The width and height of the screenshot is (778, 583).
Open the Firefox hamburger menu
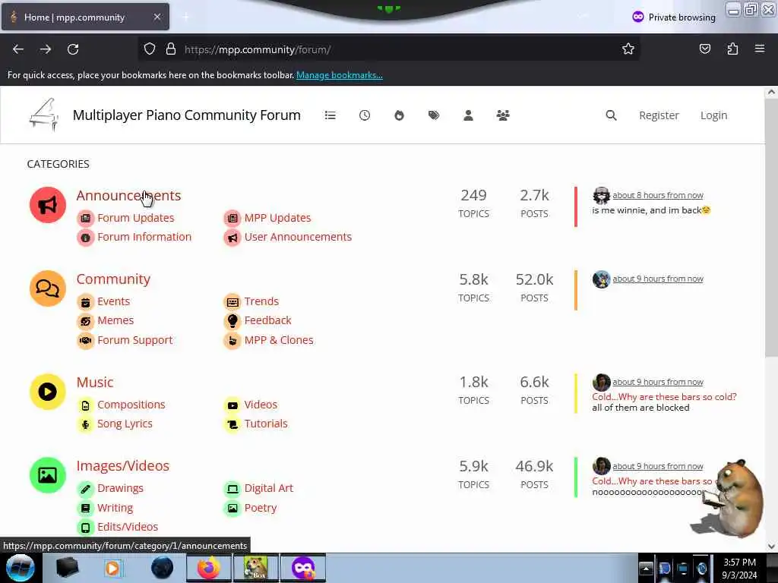click(760, 49)
